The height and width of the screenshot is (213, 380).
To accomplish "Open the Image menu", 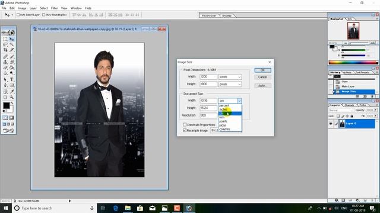I will point(22,8).
